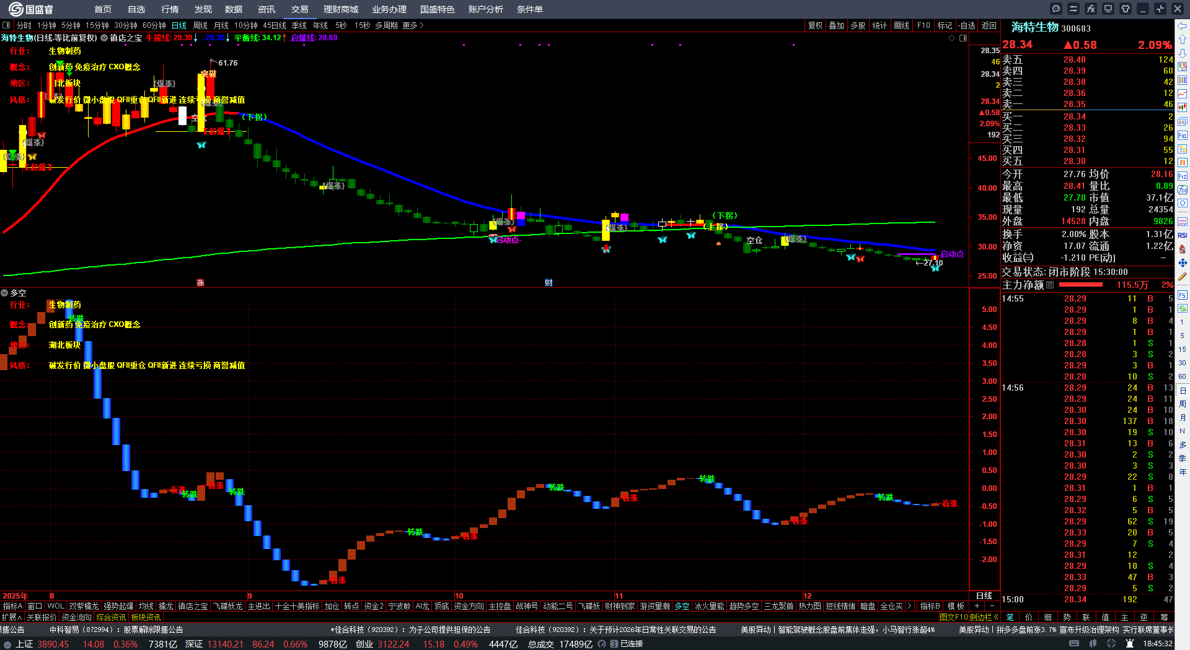Screen dimensions: 1190x650
Task: Toggle the left panel icon beside 分时
Action: tap(6, 25)
